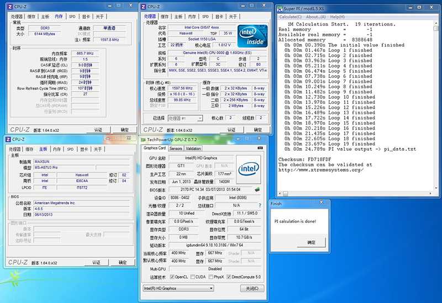Open 显卡 tab in mainboard-tab CPU-Z window
442x303 pixels.
(x=84, y=149)
